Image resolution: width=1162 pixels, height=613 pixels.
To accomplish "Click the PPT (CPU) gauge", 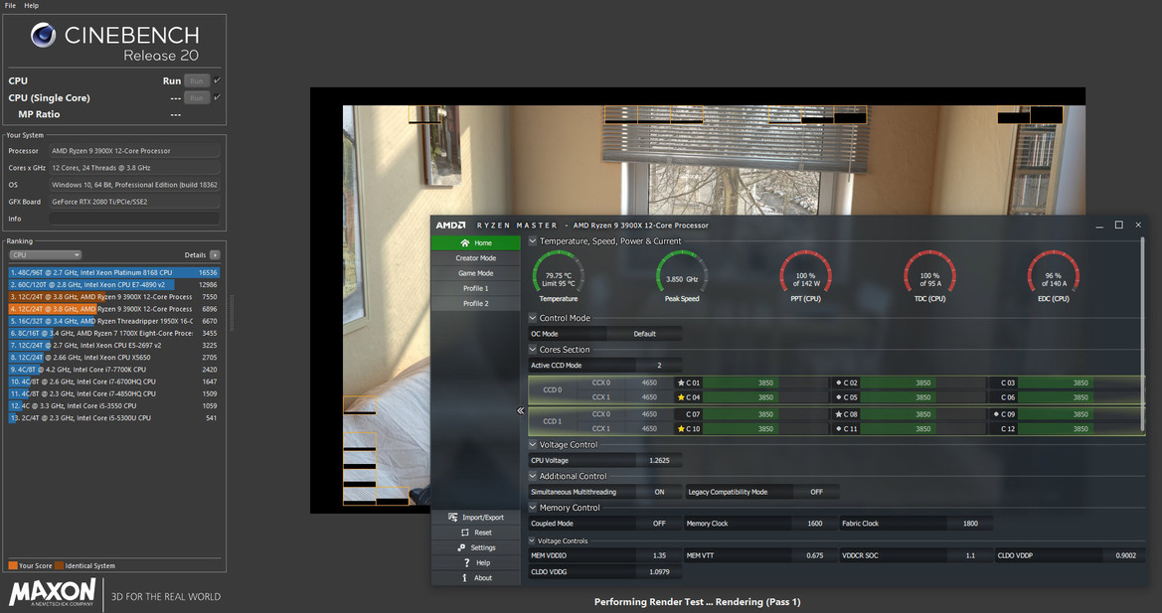I will pyautogui.click(x=805, y=275).
